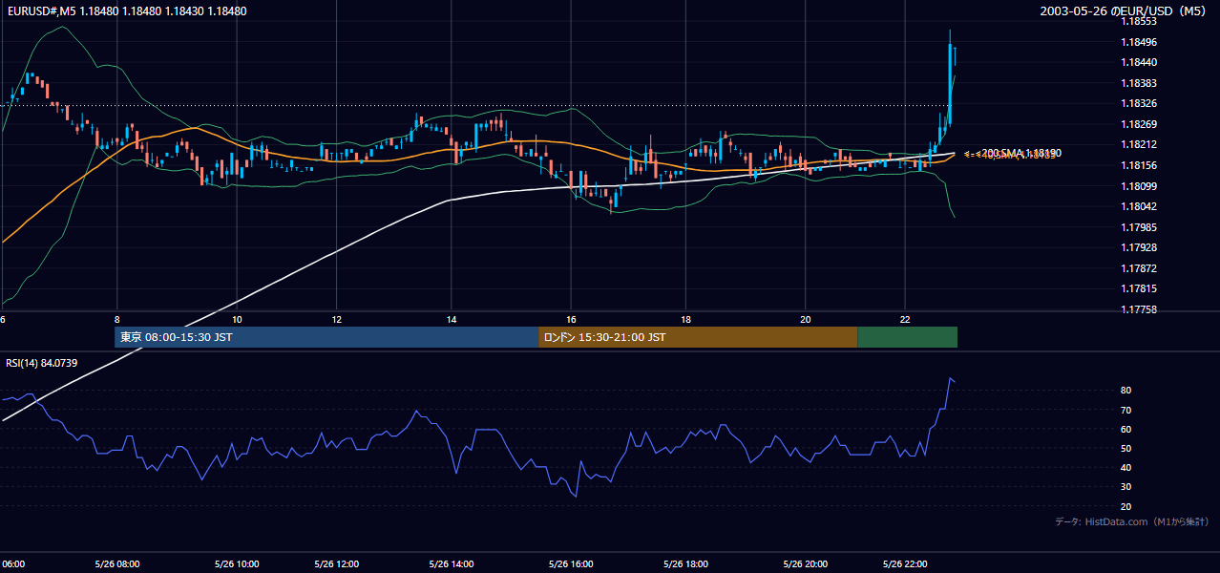The image size is (1220, 573).
Task: Click price axis value 1.17758
Action: click(1138, 309)
